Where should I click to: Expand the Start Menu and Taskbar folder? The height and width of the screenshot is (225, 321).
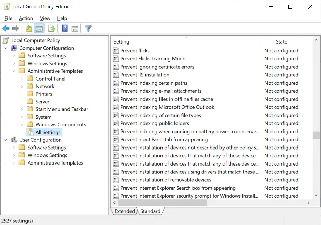[x=22, y=109]
